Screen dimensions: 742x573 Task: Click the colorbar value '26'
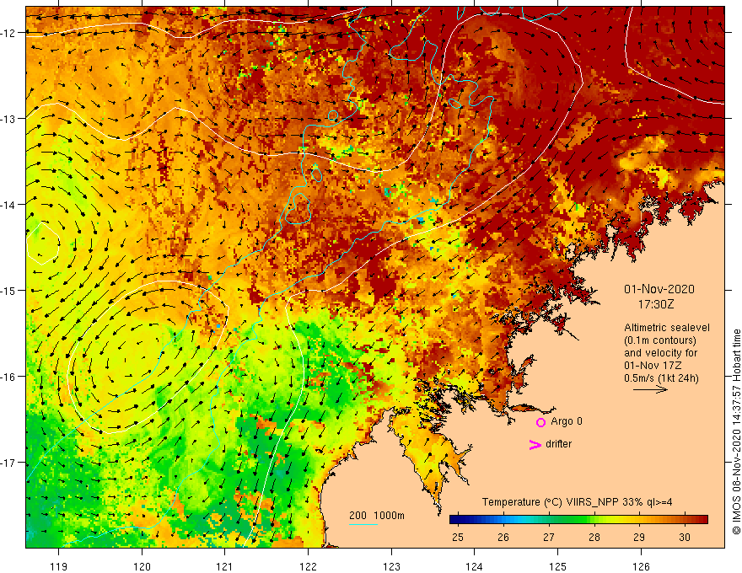503,538
